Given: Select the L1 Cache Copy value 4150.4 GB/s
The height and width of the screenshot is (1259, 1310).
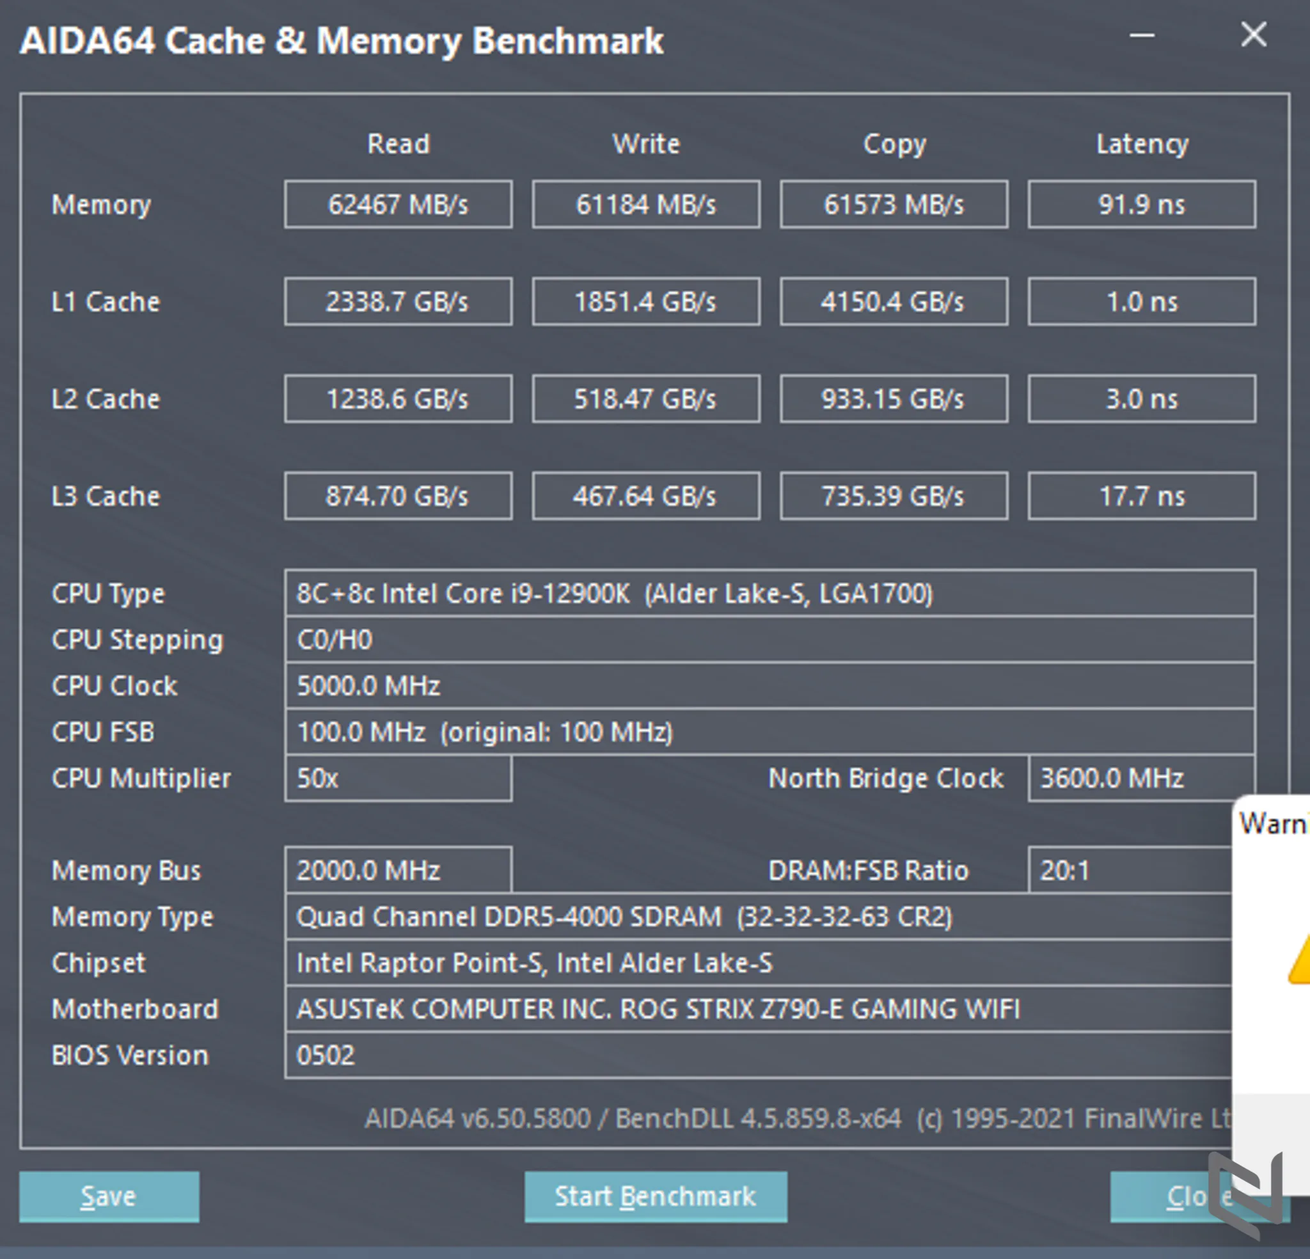Looking at the screenshot, I should click(894, 301).
